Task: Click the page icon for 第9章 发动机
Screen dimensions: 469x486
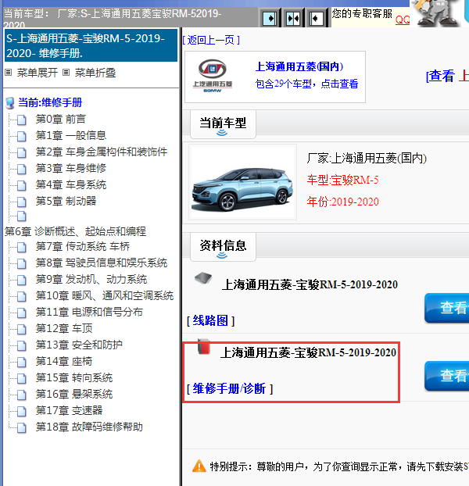Action: pyautogui.click(x=21, y=281)
